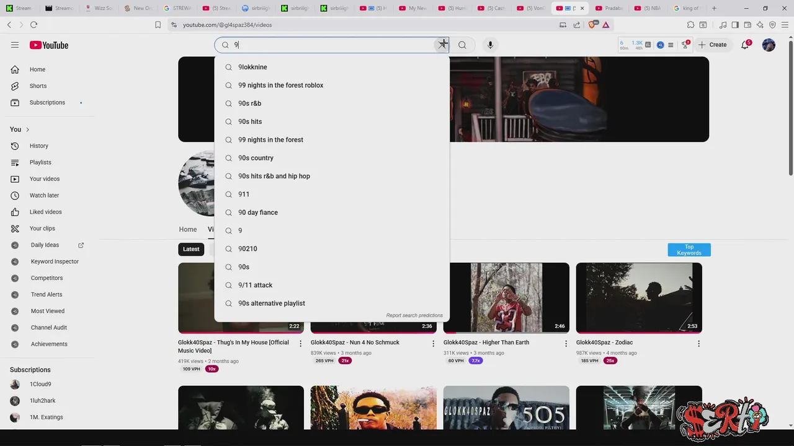Open the notifications bell

pos(746,45)
